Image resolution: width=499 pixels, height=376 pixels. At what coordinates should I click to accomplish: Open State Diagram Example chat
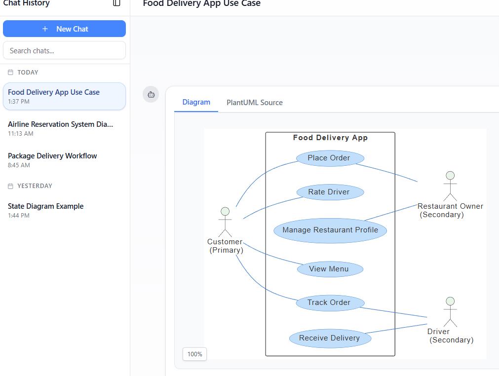(45, 206)
